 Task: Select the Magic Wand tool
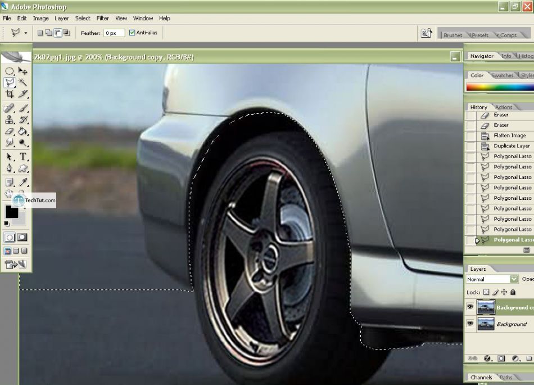(22, 82)
